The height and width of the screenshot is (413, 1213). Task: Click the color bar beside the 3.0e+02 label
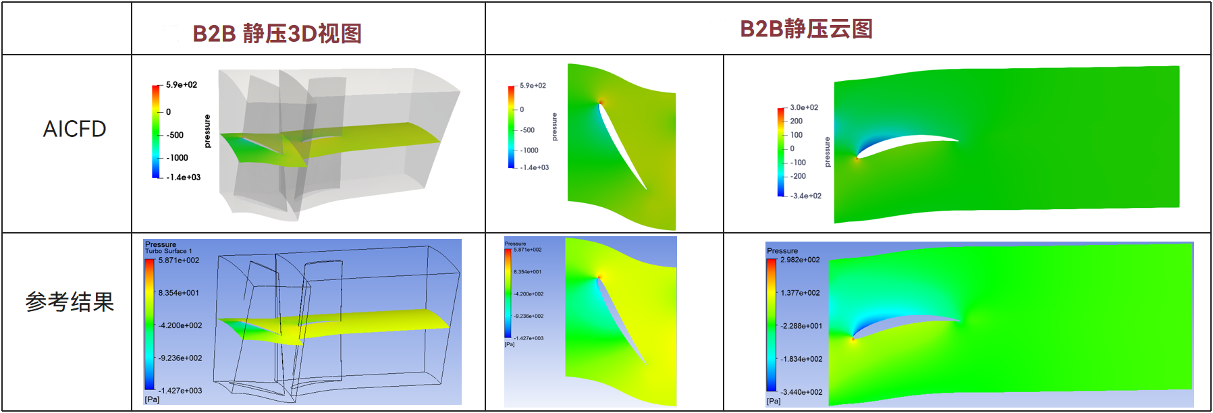click(x=781, y=152)
